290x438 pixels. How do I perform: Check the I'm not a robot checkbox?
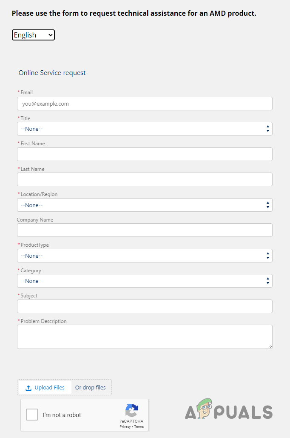[32, 415]
